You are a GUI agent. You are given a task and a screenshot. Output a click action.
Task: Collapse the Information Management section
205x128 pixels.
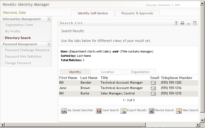click(49, 19)
